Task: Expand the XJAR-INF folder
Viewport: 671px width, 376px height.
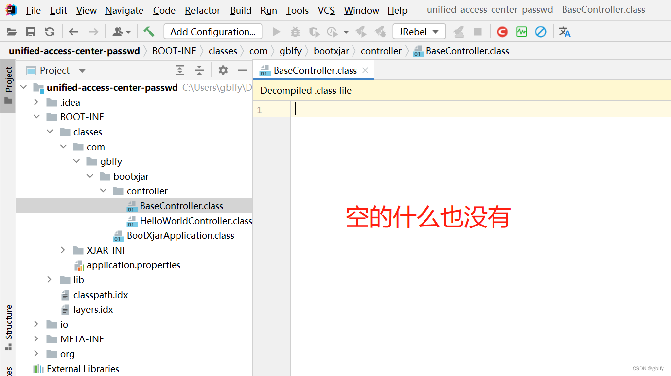Action: click(63, 250)
